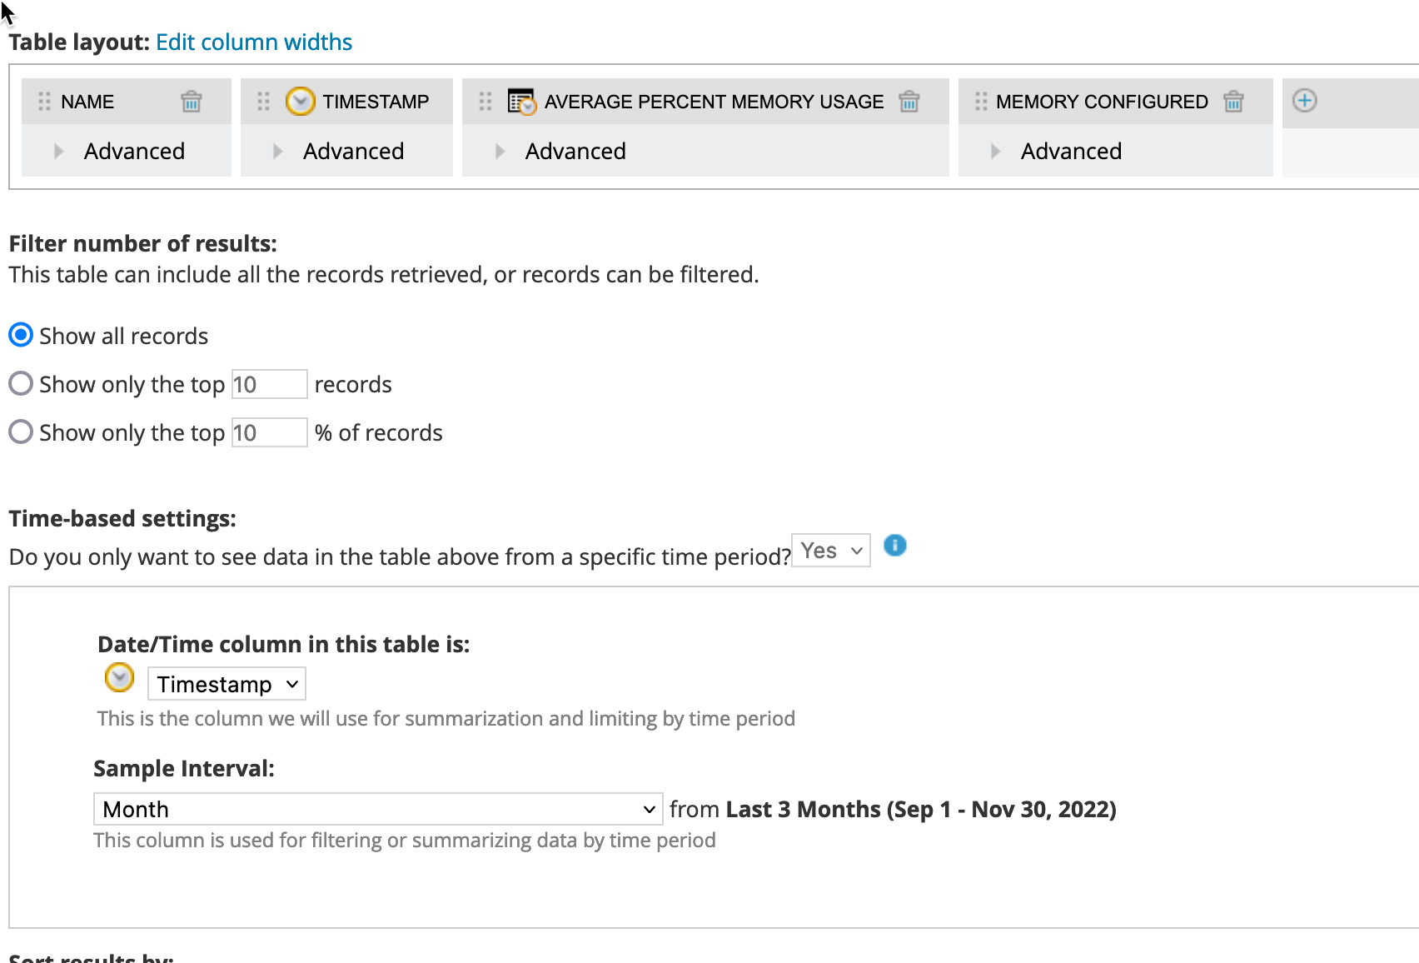
Task: Delete the NAME column with trash icon
Action: (192, 102)
